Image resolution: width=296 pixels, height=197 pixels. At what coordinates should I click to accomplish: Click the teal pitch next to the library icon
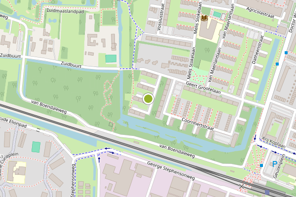217,14
